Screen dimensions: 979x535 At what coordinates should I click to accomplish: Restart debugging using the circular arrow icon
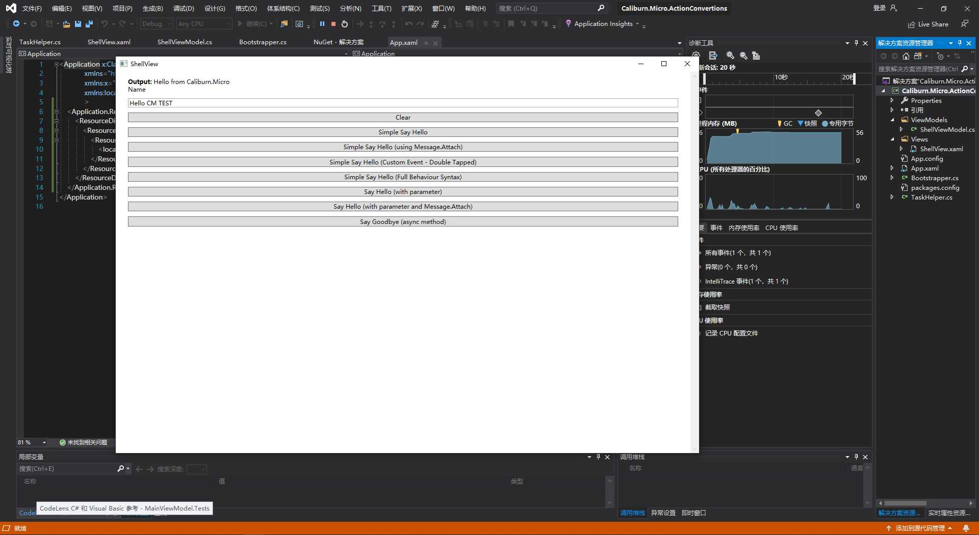[x=344, y=24]
